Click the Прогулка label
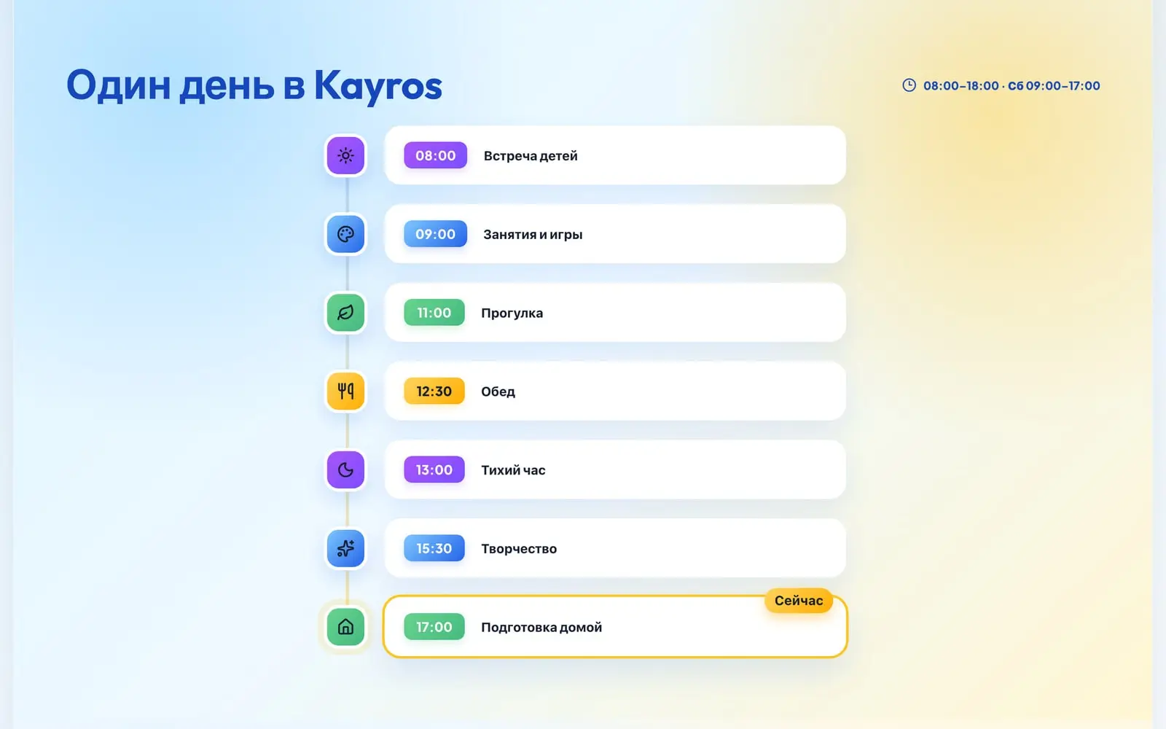This screenshot has height=729, width=1166. 512,313
